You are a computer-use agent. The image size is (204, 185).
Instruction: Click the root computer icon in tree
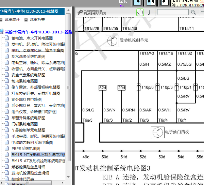(x=2, y=32)
